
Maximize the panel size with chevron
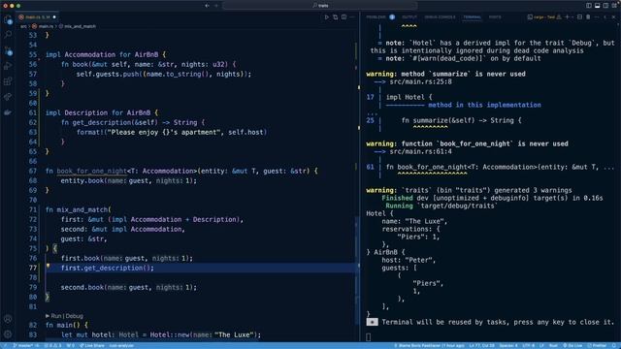click(x=605, y=17)
